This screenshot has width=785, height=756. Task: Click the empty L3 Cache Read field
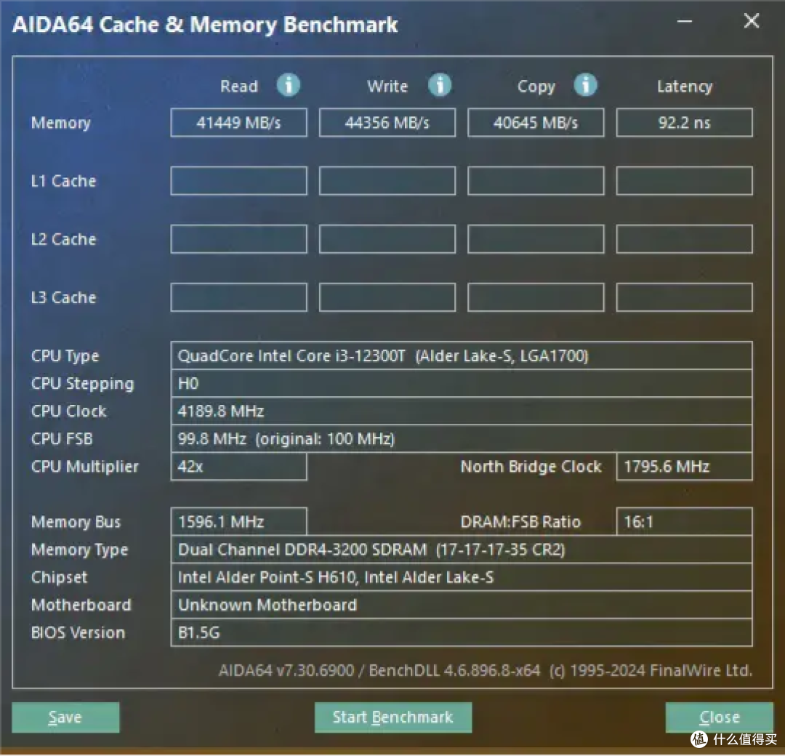239,297
